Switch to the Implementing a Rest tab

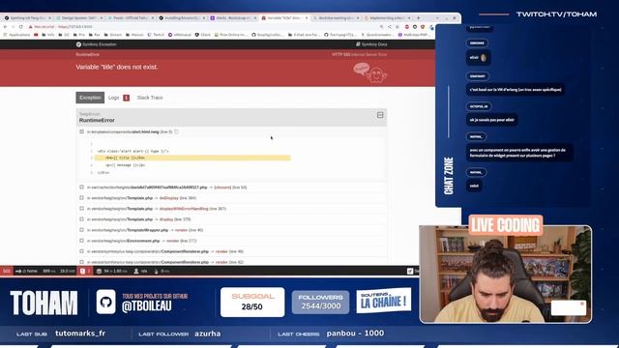point(387,17)
